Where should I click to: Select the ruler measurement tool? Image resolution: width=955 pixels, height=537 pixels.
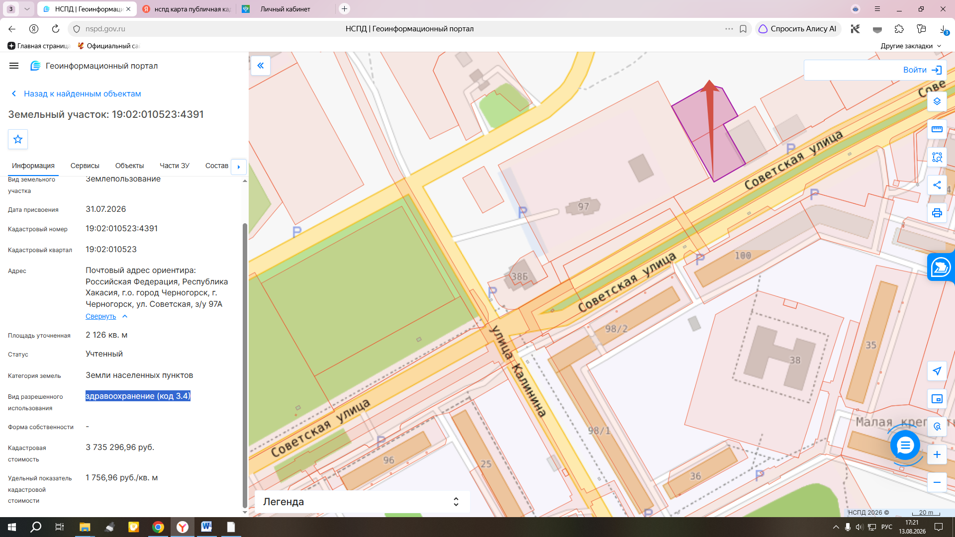(x=937, y=129)
